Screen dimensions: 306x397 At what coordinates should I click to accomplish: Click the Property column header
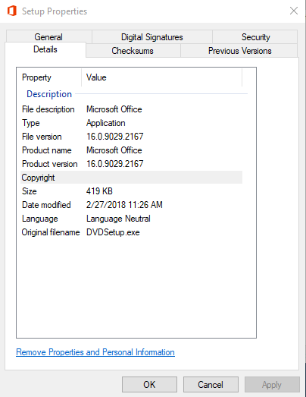pos(49,77)
